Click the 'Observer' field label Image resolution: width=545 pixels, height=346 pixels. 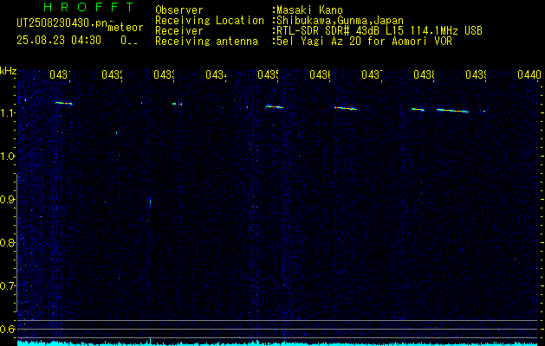179,10
